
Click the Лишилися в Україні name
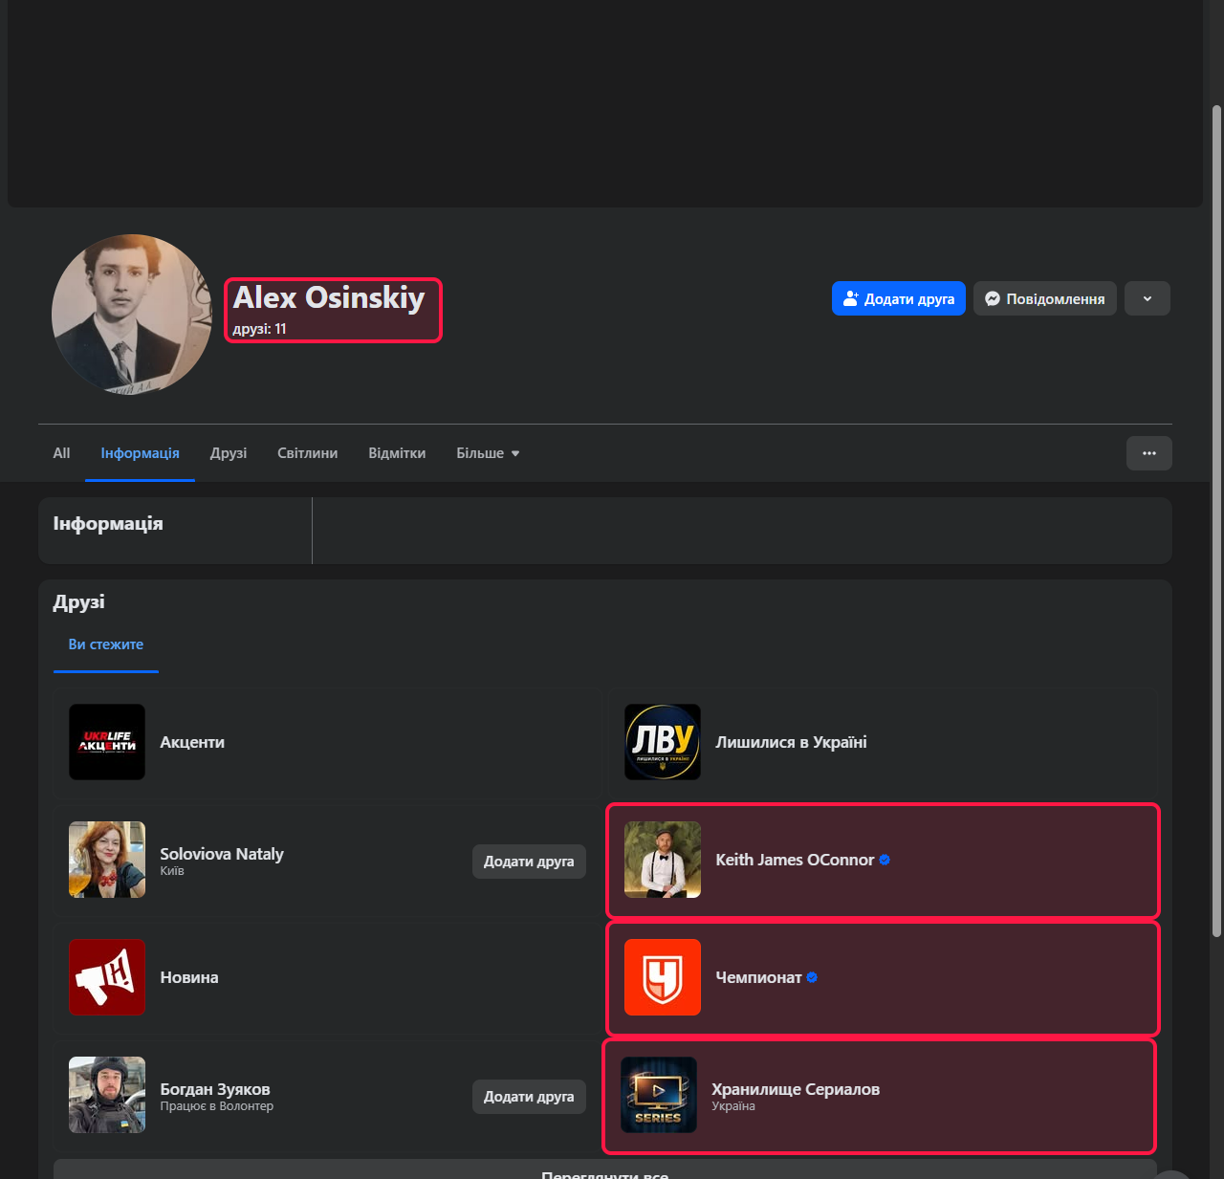(791, 742)
